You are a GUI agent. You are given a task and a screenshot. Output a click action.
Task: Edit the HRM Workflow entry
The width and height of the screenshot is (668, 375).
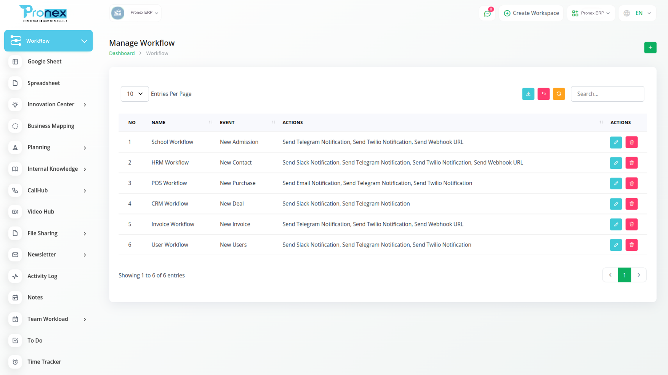click(616, 163)
